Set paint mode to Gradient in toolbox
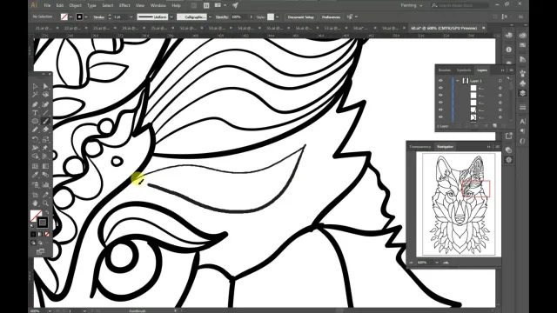557x313 pixels. pos(40,234)
